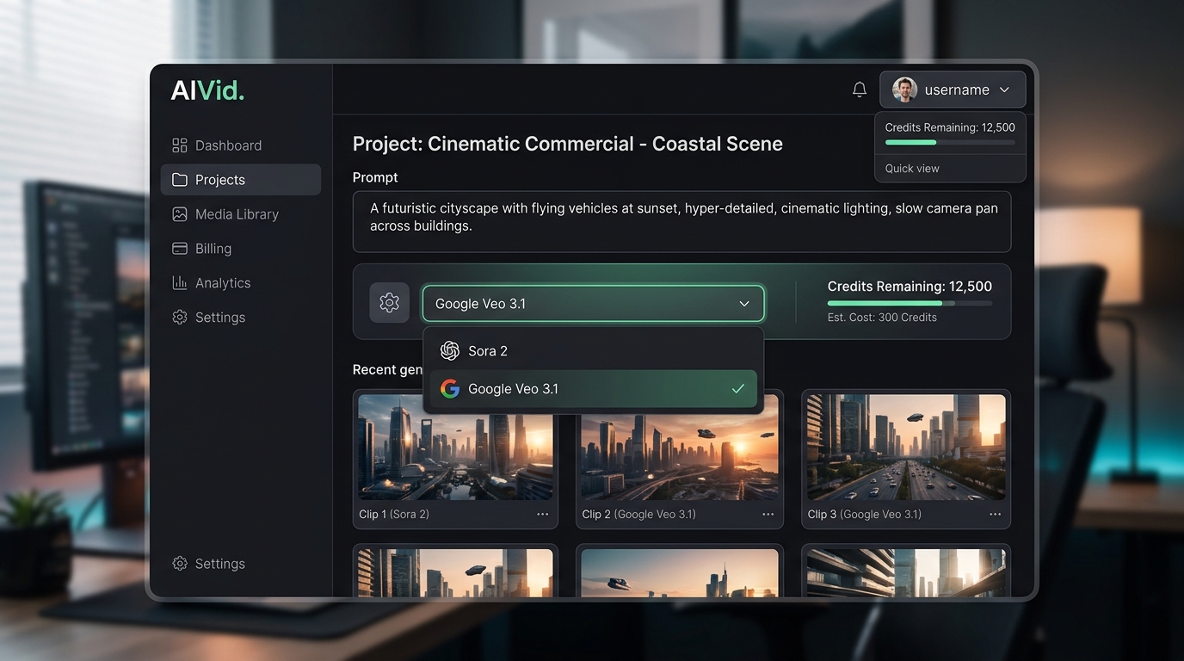Viewport: 1184px width, 661px height.
Task: Click the "Clip 1 (Sora 2)" caption
Action: tap(394, 514)
